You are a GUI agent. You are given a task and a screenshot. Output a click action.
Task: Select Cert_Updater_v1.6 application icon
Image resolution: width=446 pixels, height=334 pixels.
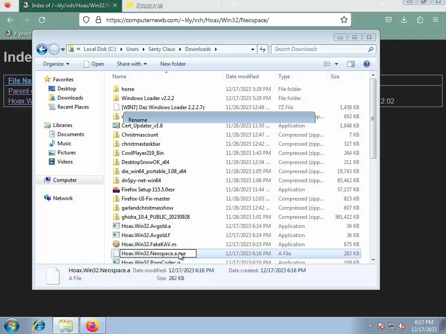(x=116, y=126)
